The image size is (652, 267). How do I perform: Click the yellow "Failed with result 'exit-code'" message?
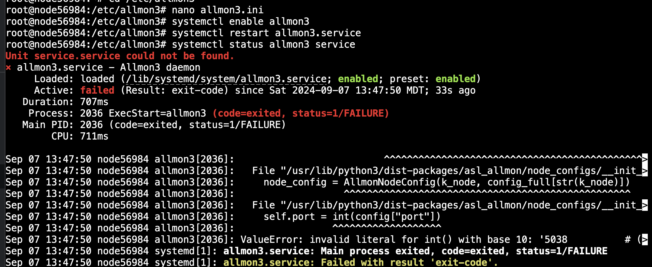tap(361, 262)
